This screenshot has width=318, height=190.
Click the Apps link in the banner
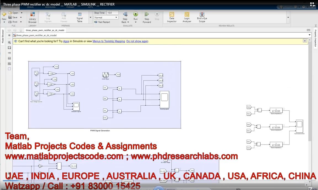[66, 41]
